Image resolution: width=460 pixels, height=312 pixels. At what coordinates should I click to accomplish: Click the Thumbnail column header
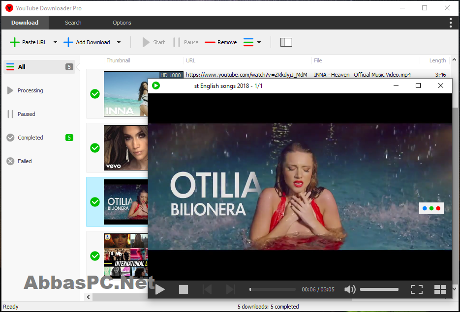click(118, 60)
